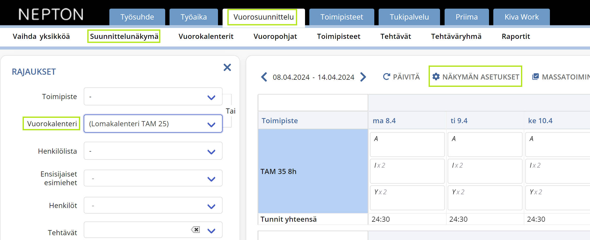The width and height of the screenshot is (590, 240).
Task: Click the 24:30 total under ma 8.4
Action: [x=381, y=219]
